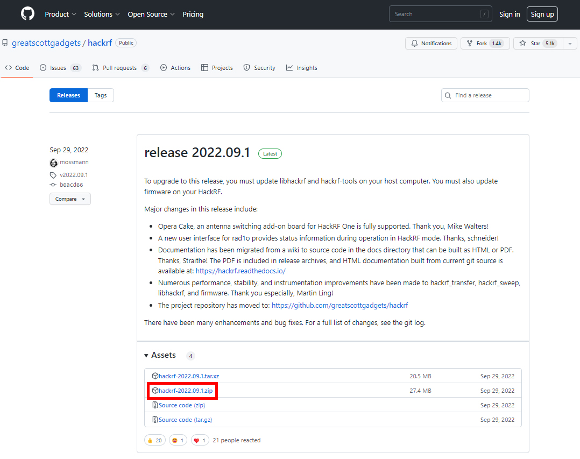Screen dimensions: 580x459
Task: Open the Issues tab
Action: [x=60, y=68]
